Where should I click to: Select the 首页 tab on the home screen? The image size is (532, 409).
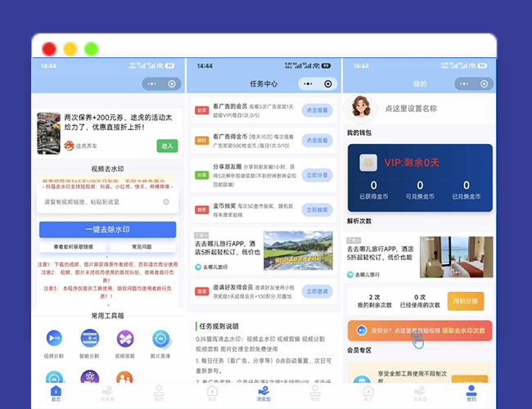(x=56, y=393)
